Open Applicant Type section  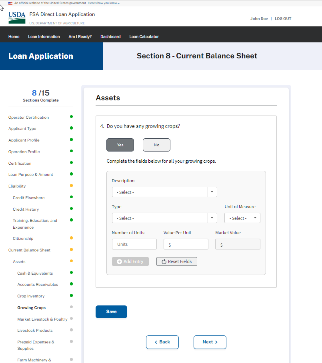point(22,128)
